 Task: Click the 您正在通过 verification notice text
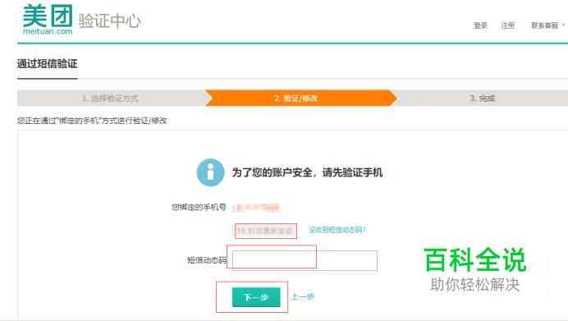[x=92, y=121]
